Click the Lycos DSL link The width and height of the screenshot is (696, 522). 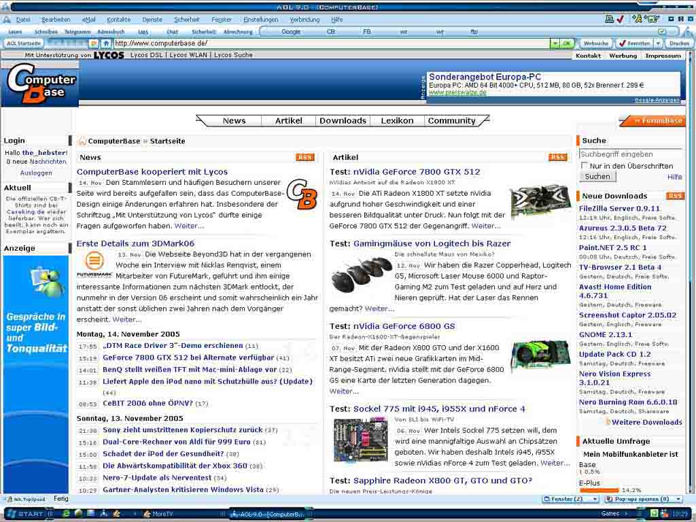[x=147, y=55]
